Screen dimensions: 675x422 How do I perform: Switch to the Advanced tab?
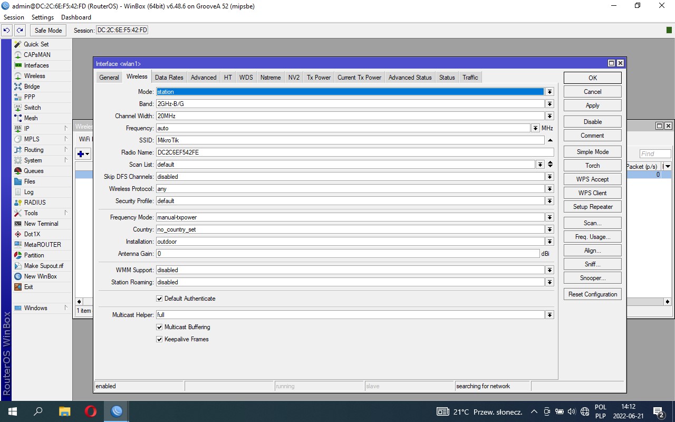[x=204, y=78]
